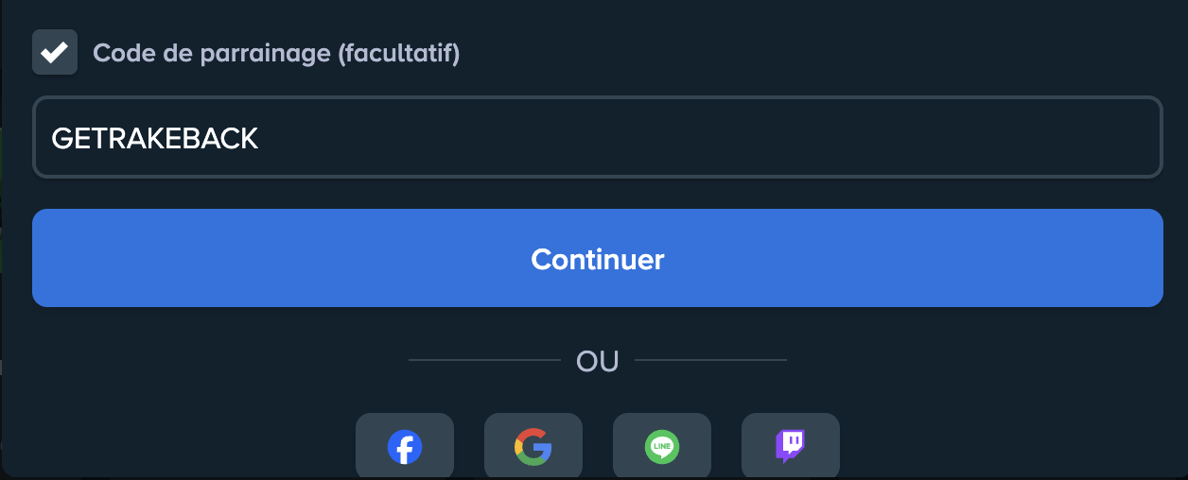Viewport: 1188px width, 480px height.
Task: Submit the form with the blue Continuer button
Action: pyautogui.click(x=597, y=258)
